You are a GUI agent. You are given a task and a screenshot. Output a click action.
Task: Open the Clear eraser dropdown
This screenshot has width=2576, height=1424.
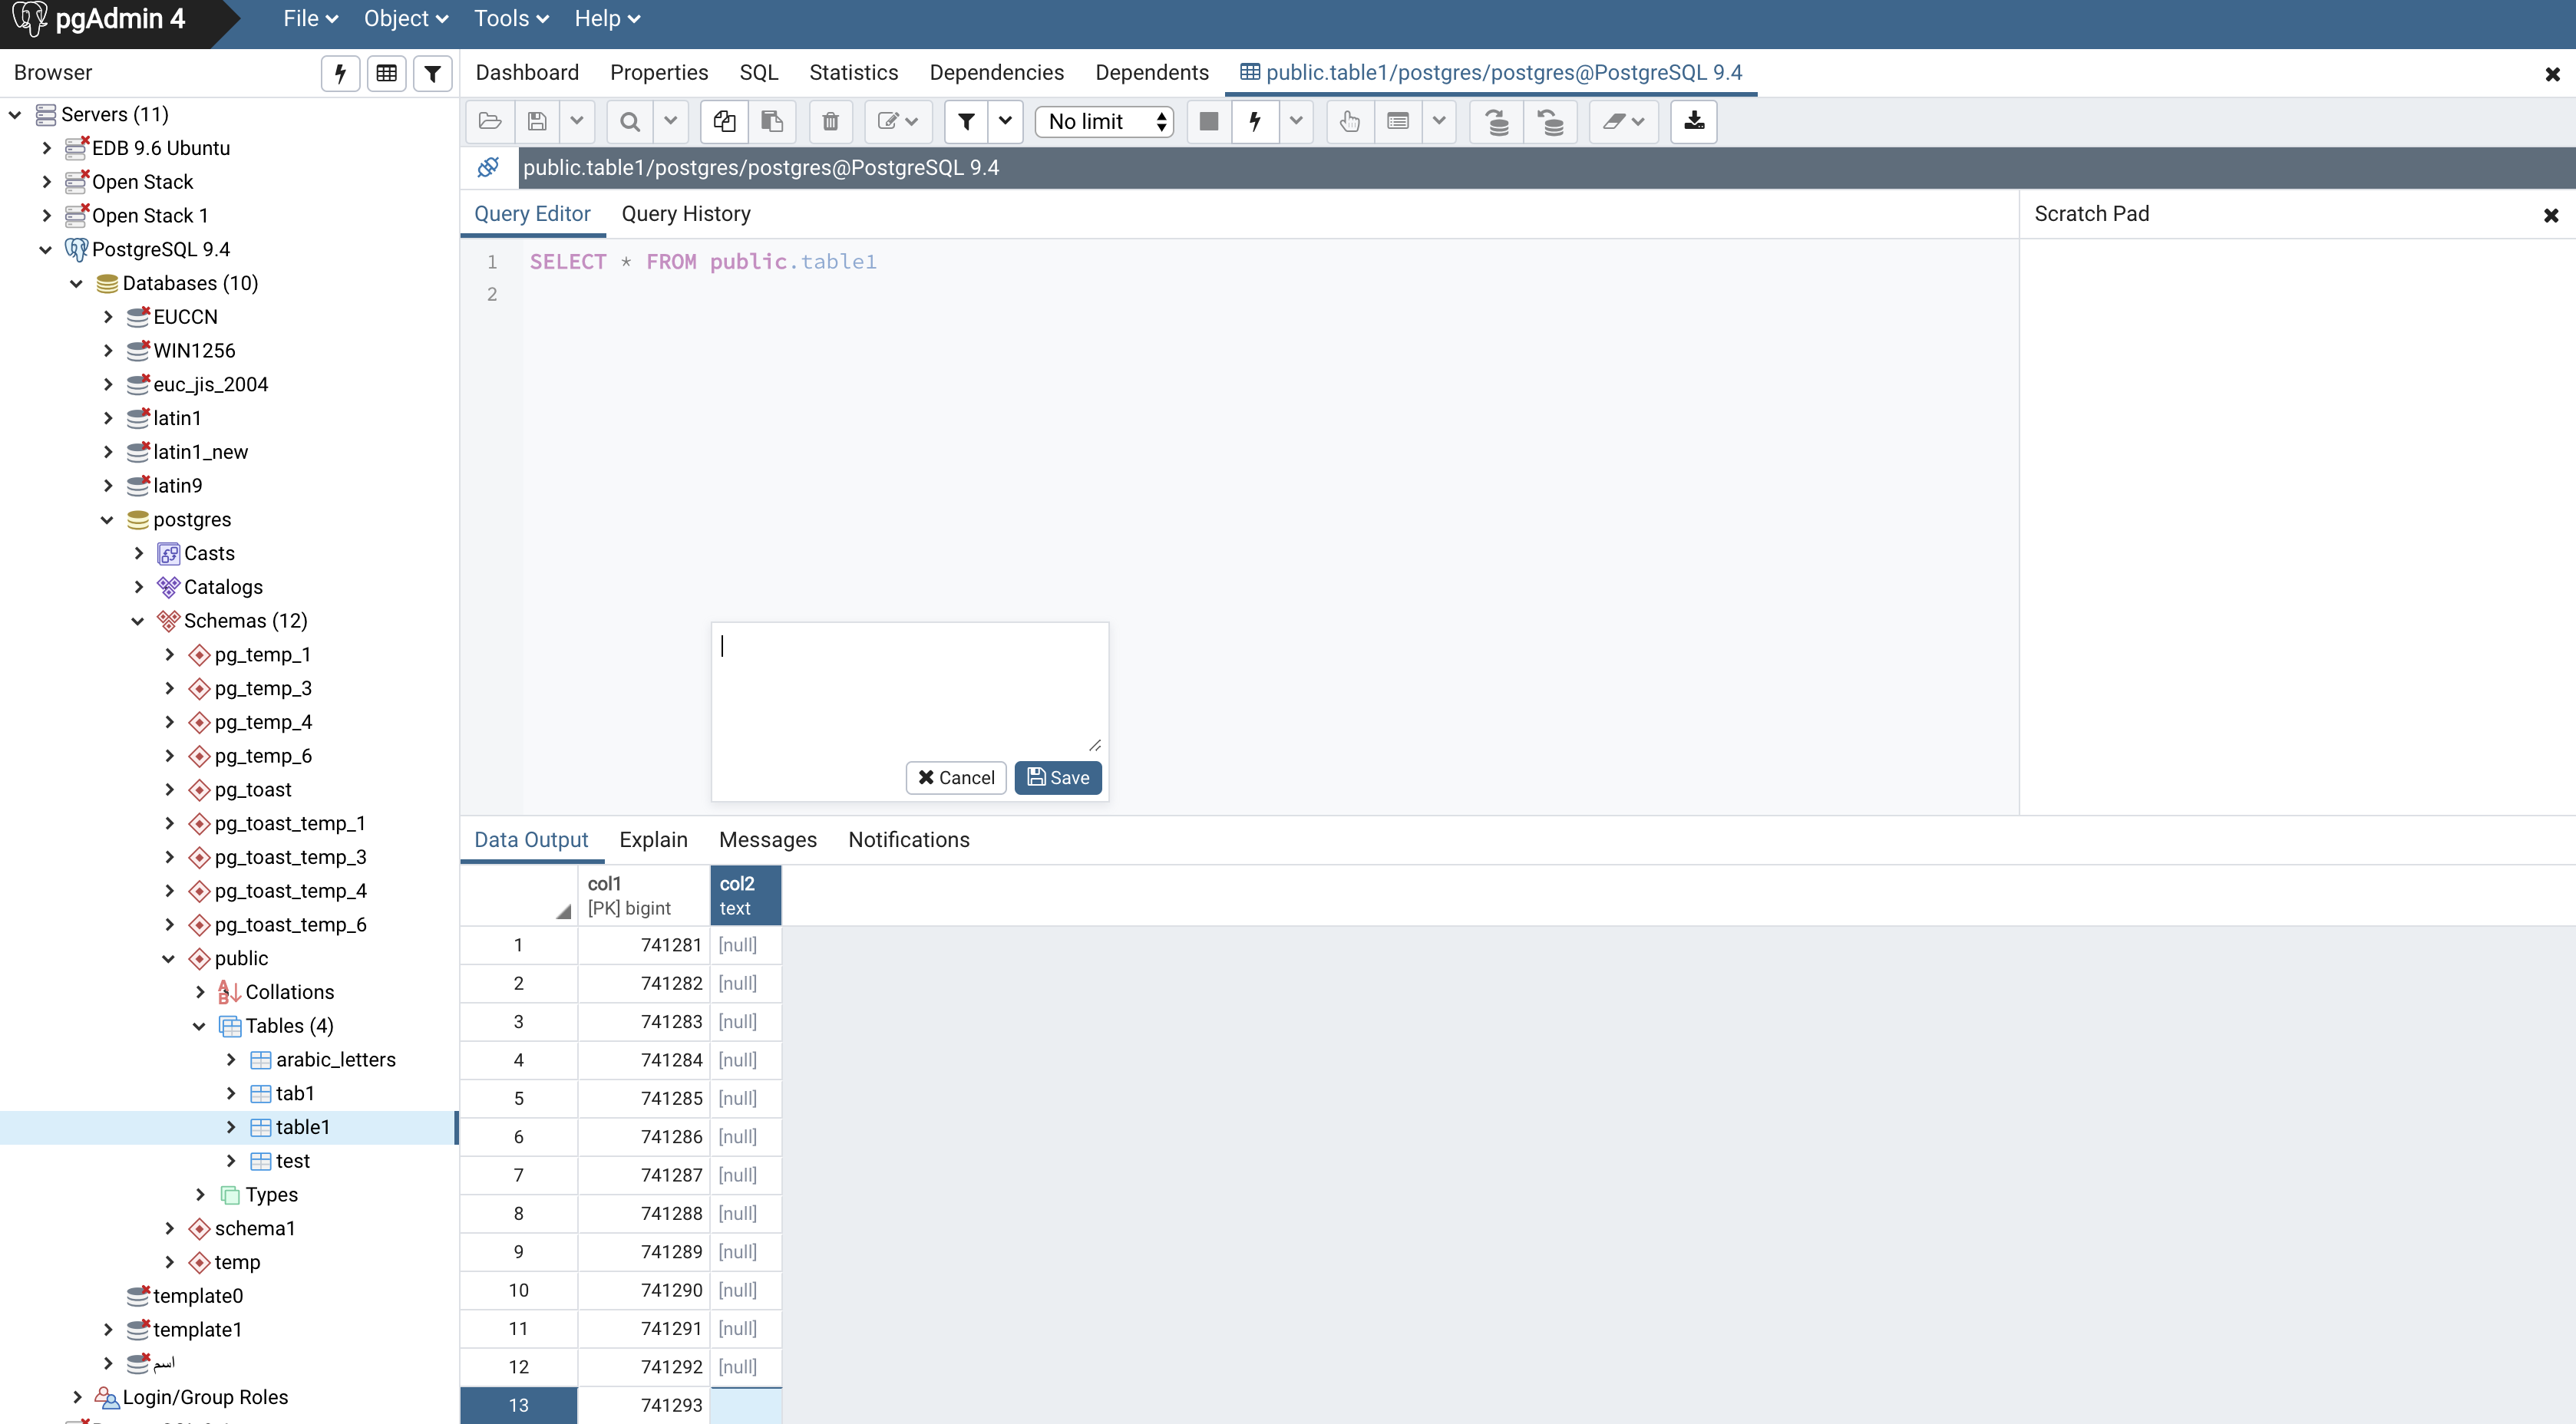(1624, 122)
